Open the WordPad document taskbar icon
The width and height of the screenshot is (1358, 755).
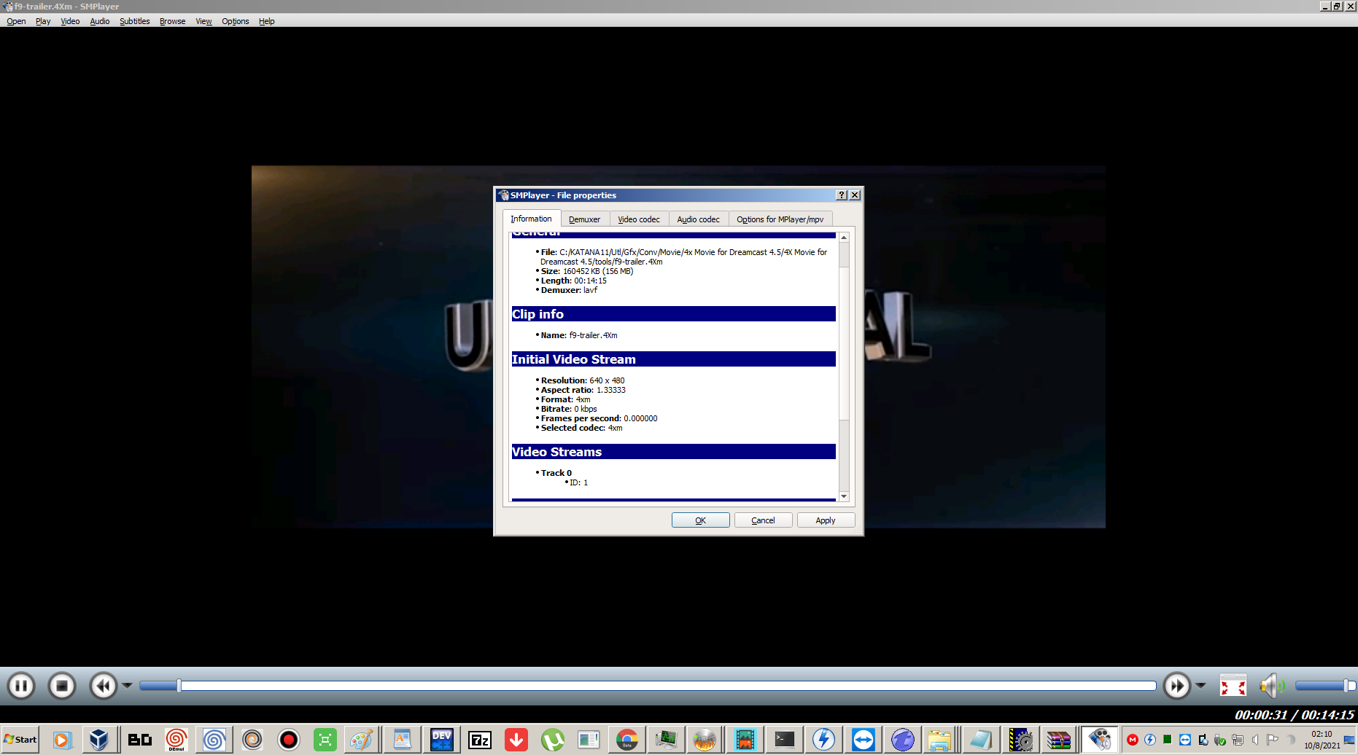pyautogui.click(x=402, y=740)
